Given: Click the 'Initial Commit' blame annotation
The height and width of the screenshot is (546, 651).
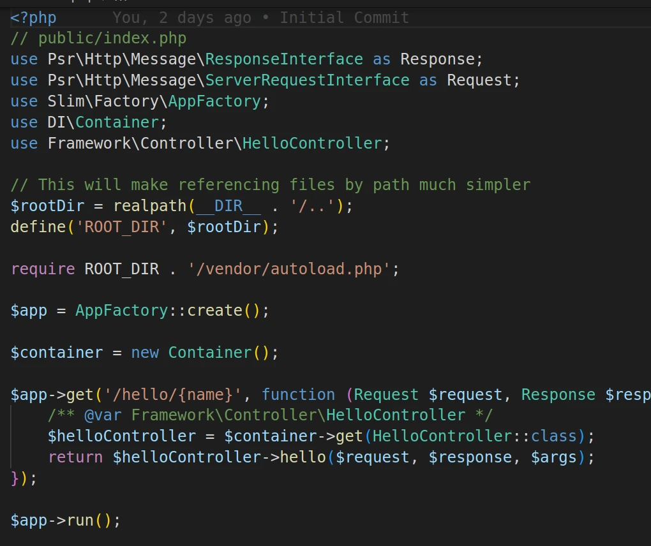Looking at the screenshot, I should pyautogui.click(x=344, y=18).
